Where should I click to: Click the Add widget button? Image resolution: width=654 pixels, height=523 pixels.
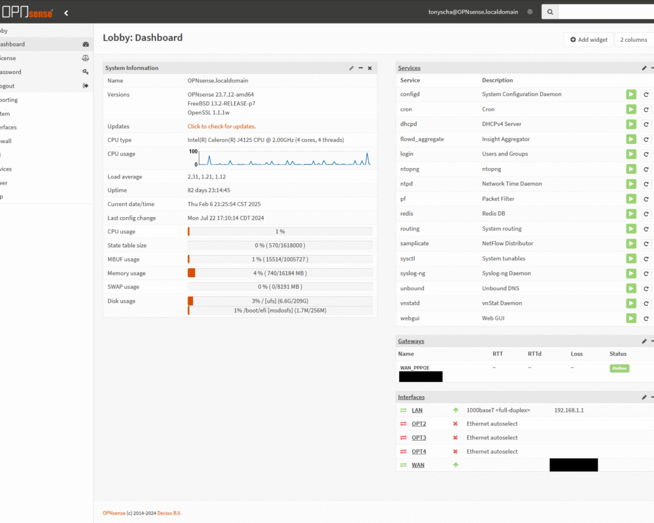589,40
